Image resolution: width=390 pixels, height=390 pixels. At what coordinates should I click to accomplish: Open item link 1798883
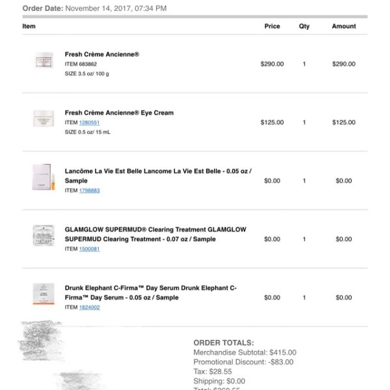89,190
